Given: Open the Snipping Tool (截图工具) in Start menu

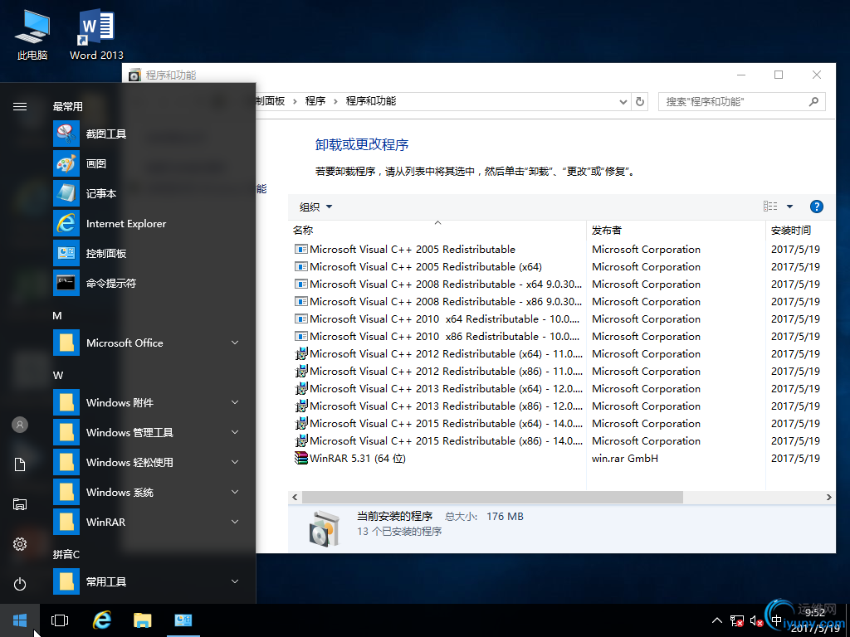Looking at the screenshot, I should coord(148,134).
